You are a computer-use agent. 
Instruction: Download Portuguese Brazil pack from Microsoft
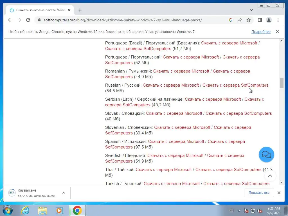tap(229, 43)
